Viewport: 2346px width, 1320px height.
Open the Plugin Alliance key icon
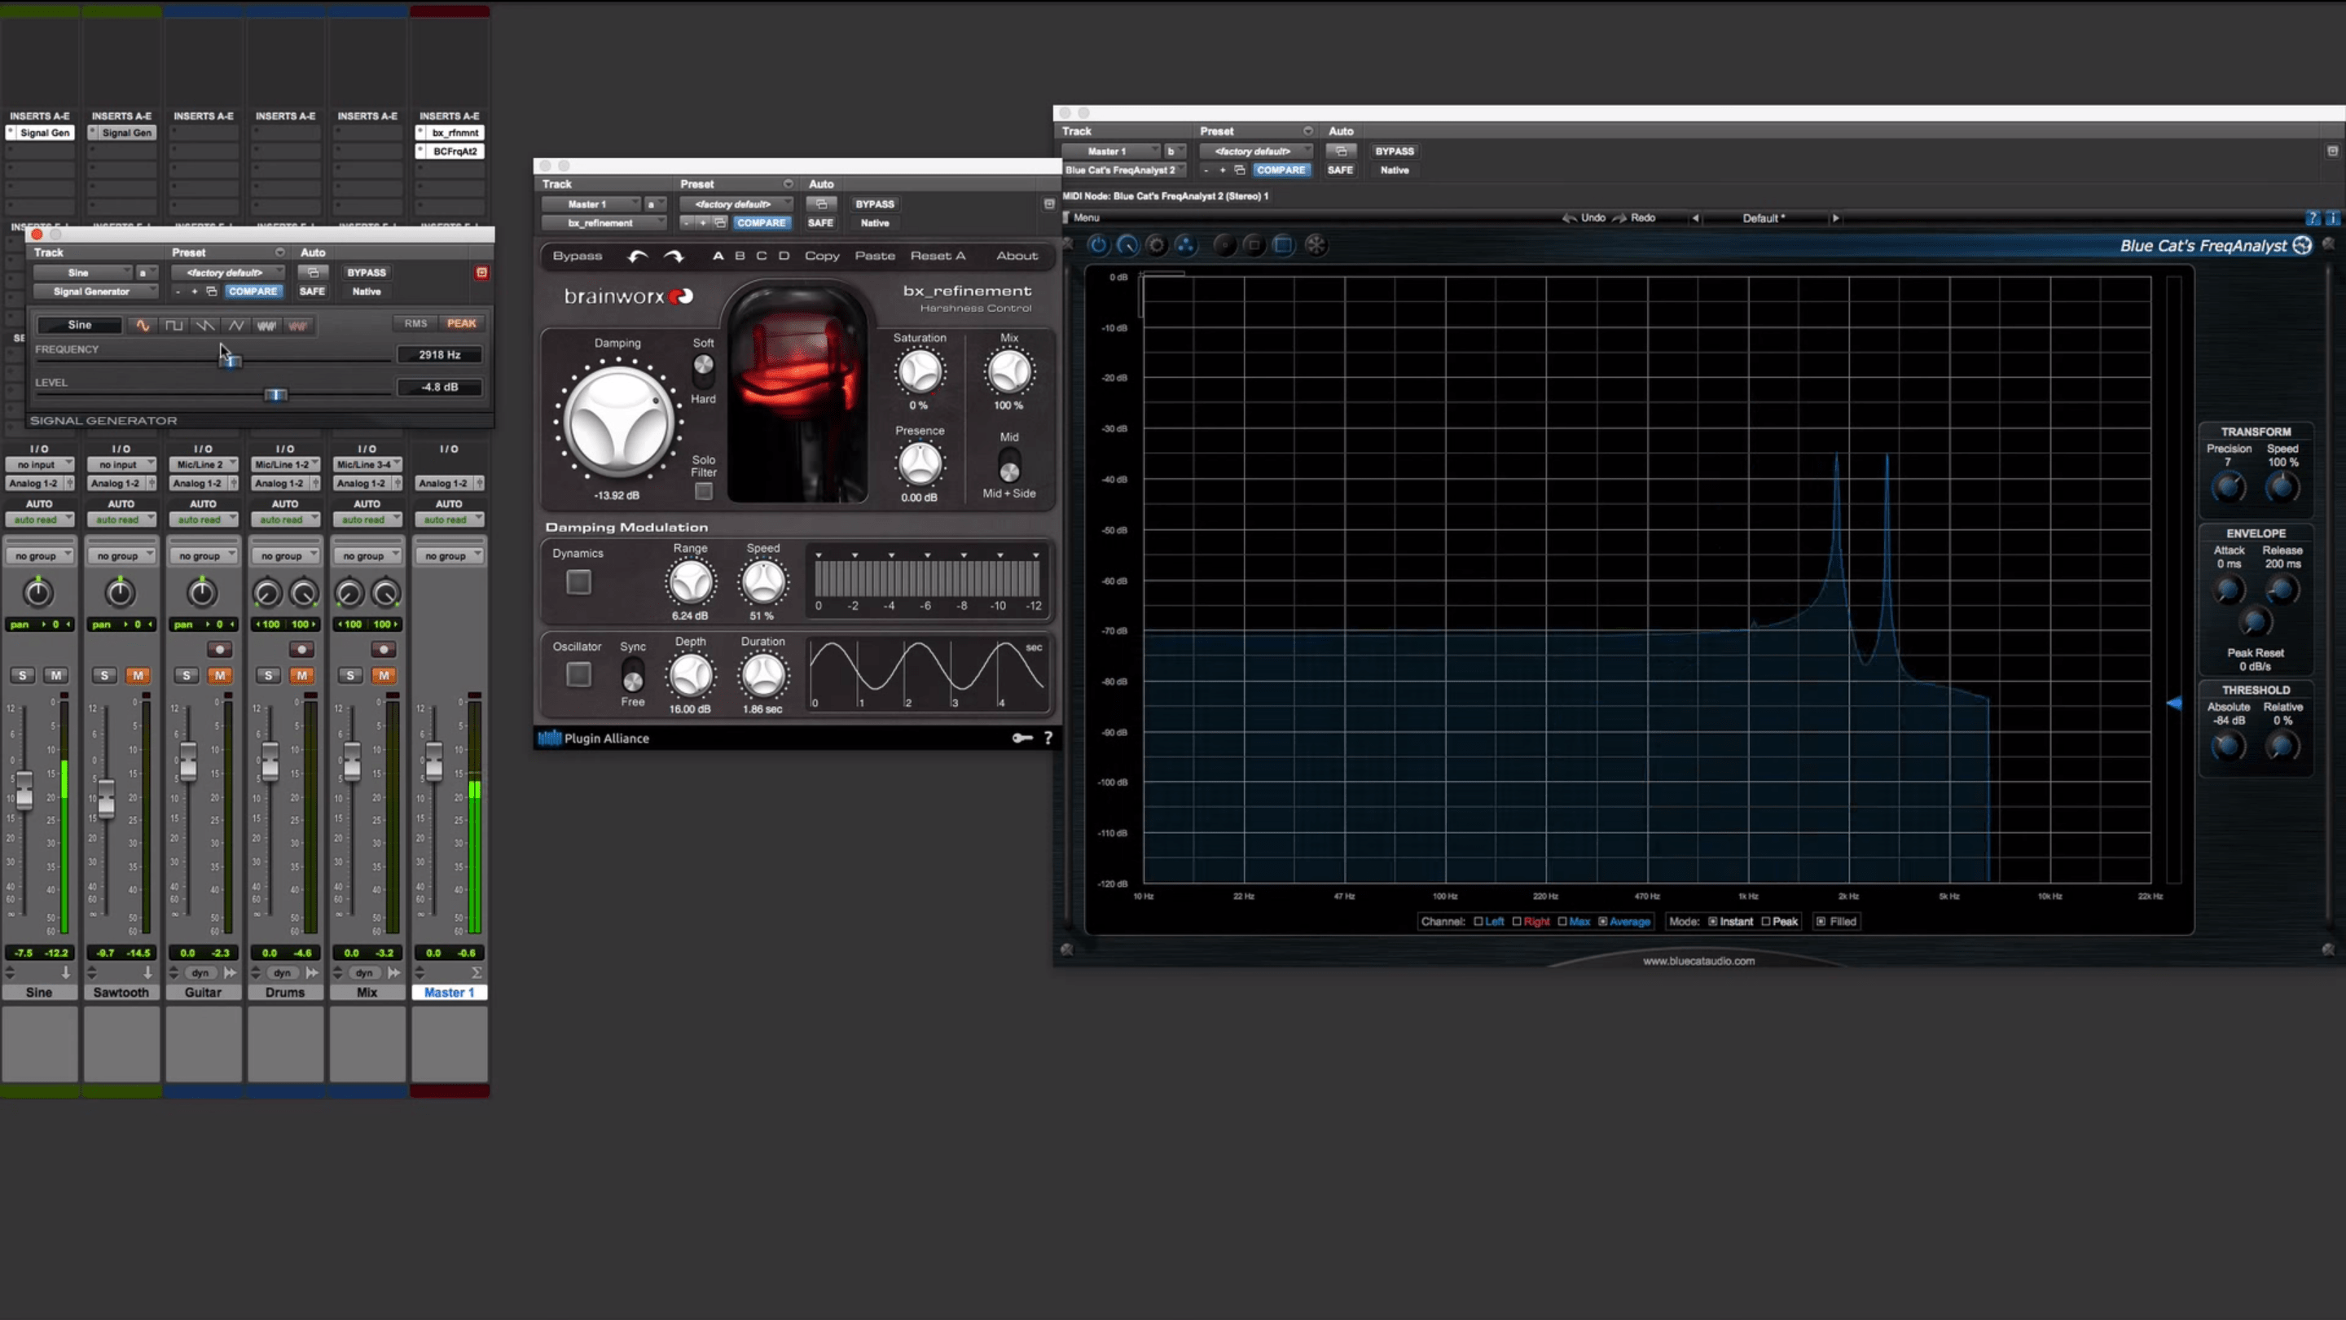(x=1021, y=739)
